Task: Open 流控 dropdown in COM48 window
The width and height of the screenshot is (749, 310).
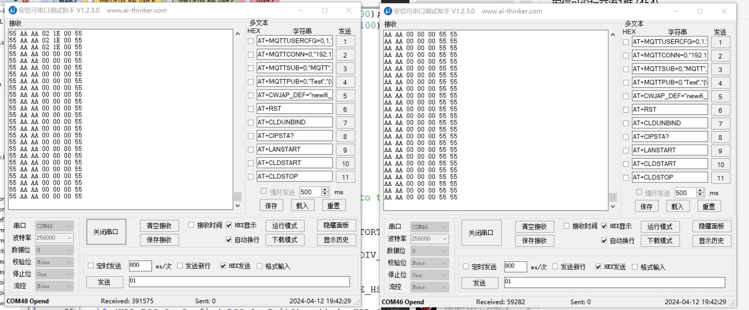Action: pos(54,286)
